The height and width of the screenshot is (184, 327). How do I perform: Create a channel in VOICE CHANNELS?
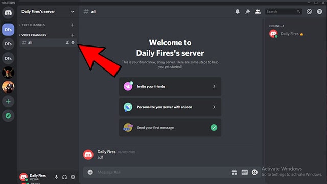click(x=73, y=35)
